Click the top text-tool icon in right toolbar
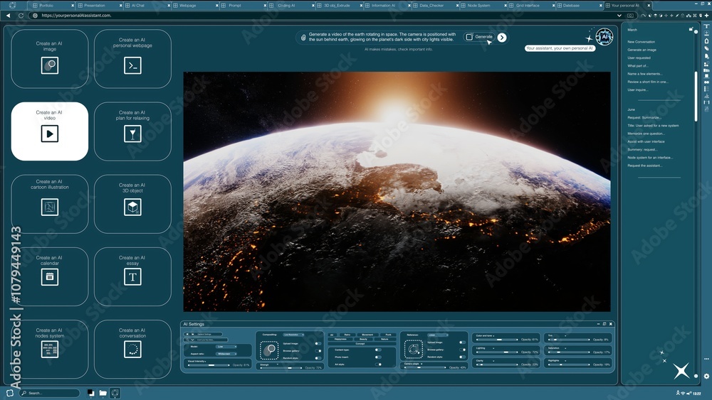Screen dimensions: 712x400 click(x=706, y=26)
